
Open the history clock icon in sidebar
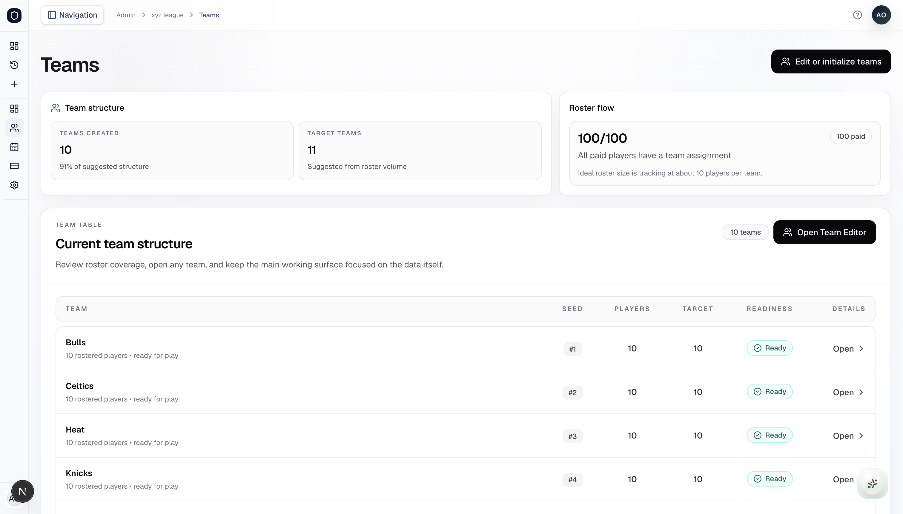(x=14, y=65)
